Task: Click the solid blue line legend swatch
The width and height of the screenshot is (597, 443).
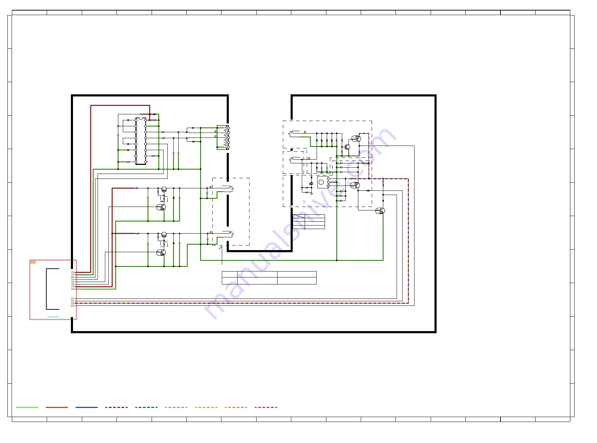Action: pos(87,407)
